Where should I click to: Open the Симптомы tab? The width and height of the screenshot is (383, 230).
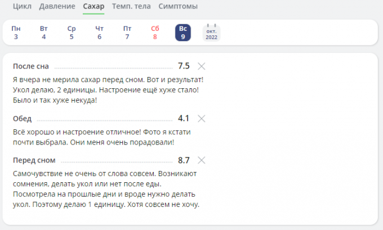178,6
